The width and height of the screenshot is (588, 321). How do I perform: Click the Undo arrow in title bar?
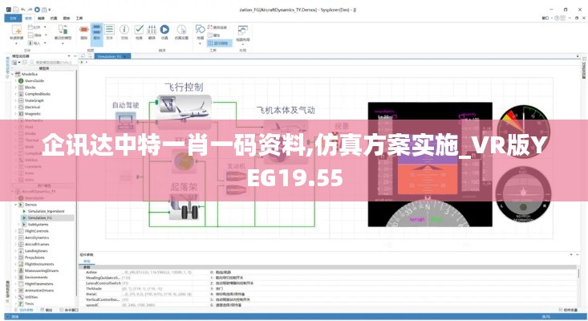(x=23, y=10)
